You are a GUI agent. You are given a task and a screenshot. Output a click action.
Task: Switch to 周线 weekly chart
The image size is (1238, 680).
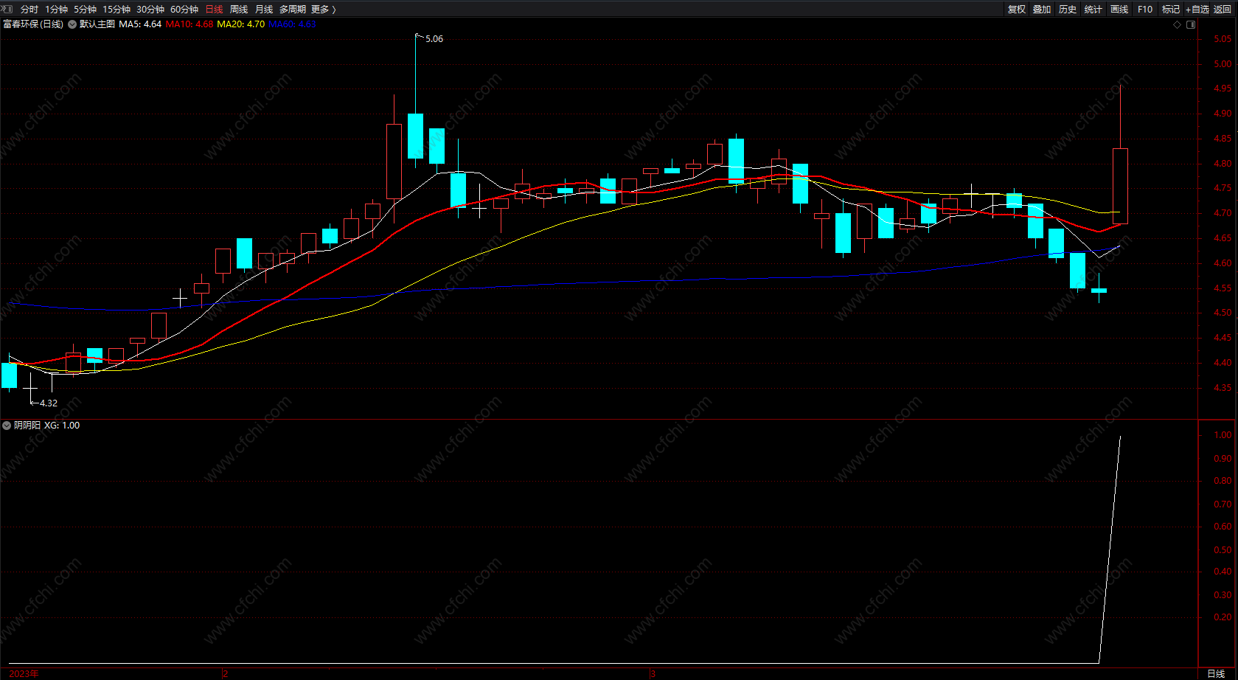pos(239,10)
